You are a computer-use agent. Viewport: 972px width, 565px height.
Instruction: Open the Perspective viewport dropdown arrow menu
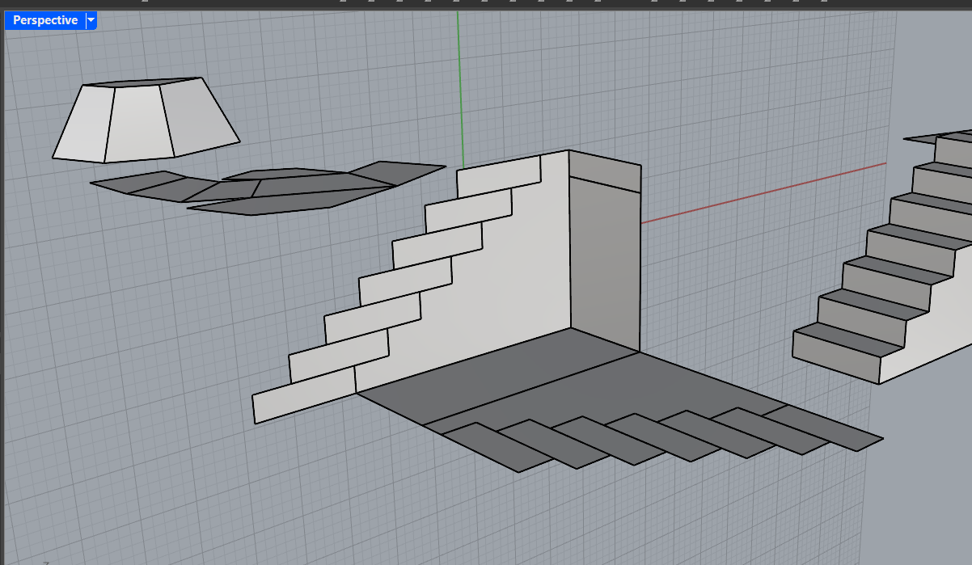click(91, 20)
